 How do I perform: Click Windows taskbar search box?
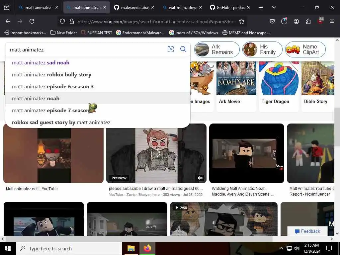tap(69, 248)
